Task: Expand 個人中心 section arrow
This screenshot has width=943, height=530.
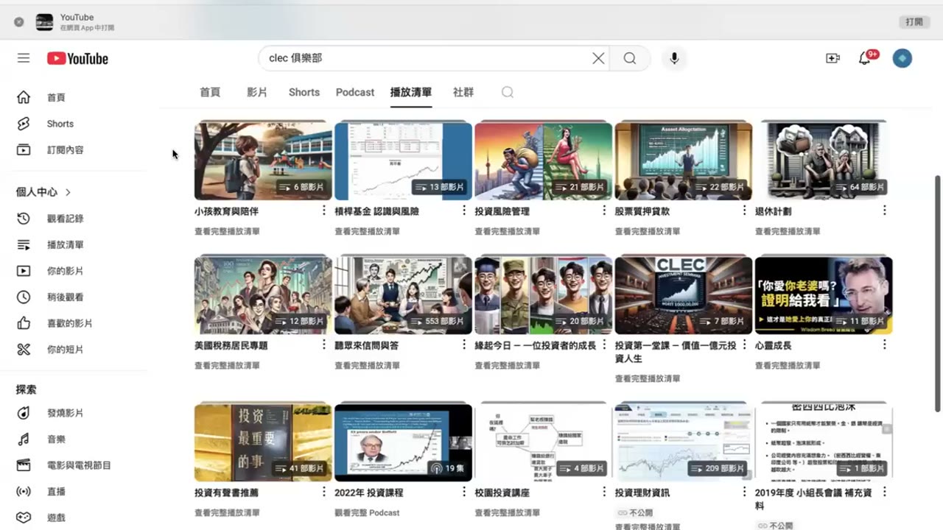Action: pos(68,192)
